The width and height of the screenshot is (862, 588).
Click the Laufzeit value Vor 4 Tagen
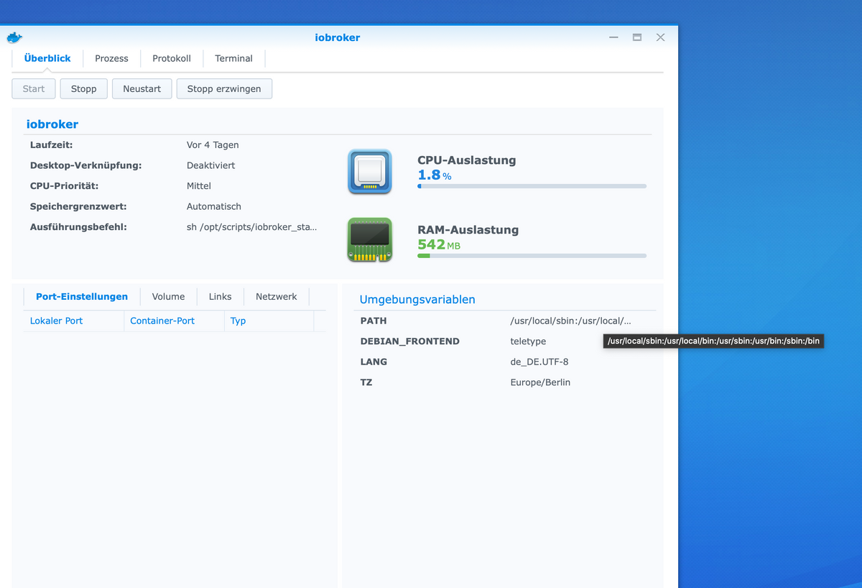[213, 144]
